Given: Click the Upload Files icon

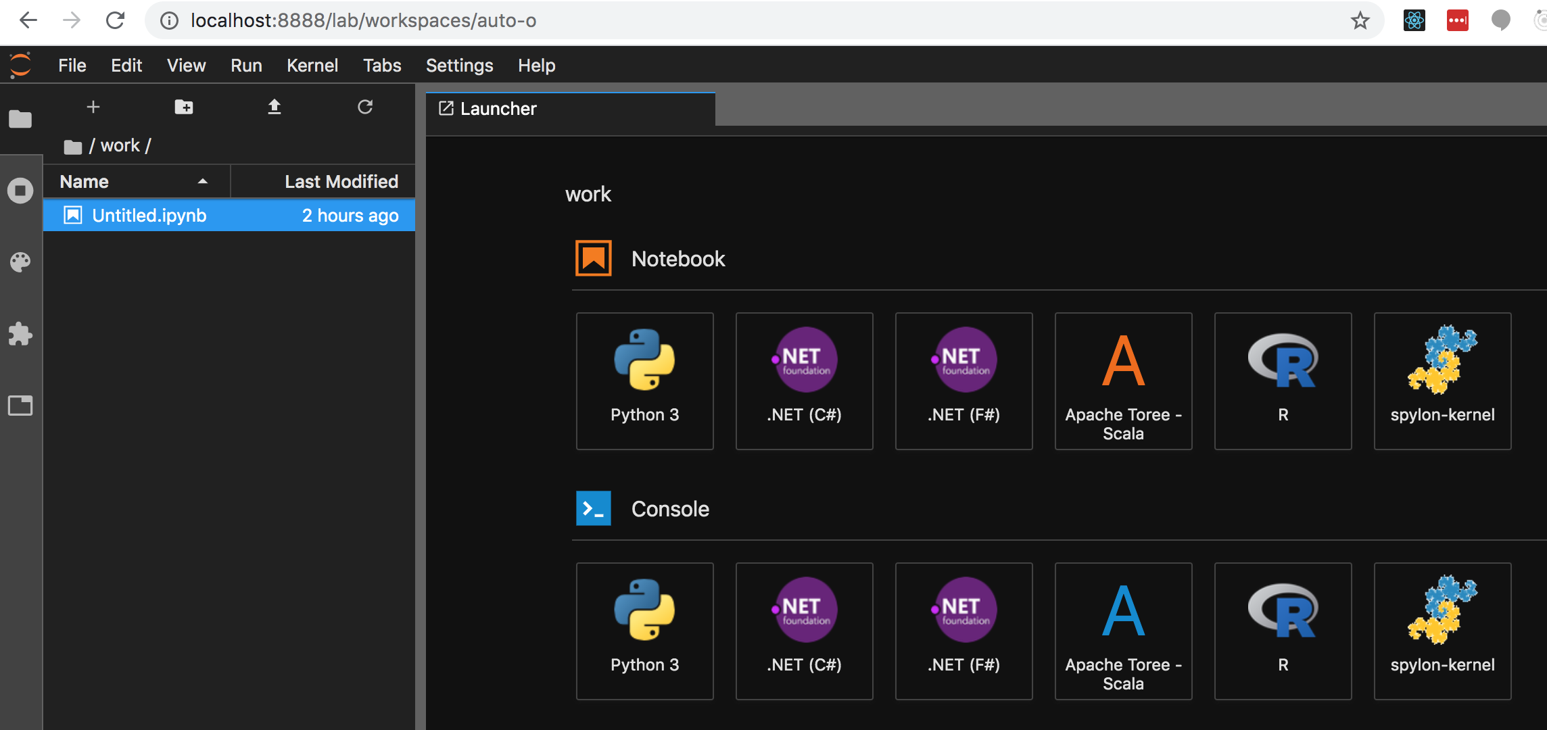Looking at the screenshot, I should pyautogui.click(x=275, y=107).
